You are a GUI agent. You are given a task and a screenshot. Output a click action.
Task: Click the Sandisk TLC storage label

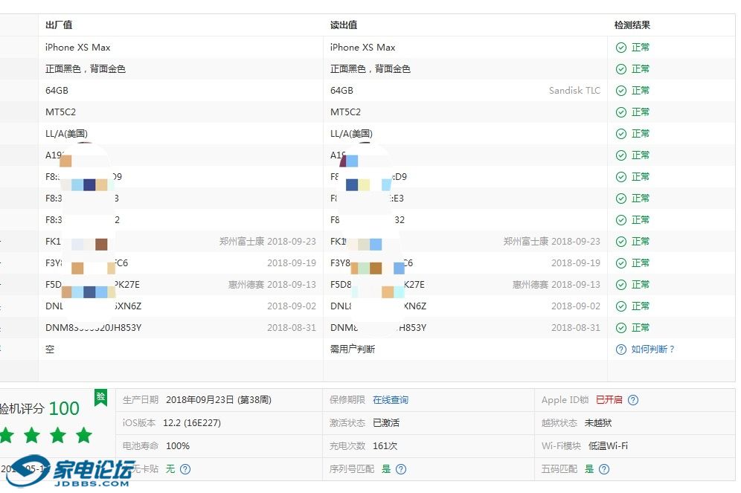[574, 91]
